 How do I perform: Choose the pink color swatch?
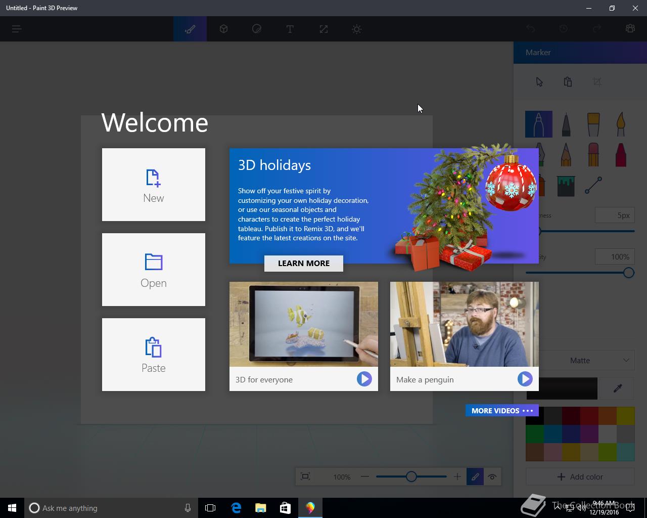[552, 452]
